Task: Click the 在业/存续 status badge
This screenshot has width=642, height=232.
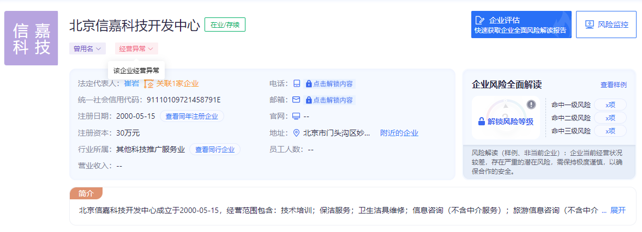Action: [225, 25]
